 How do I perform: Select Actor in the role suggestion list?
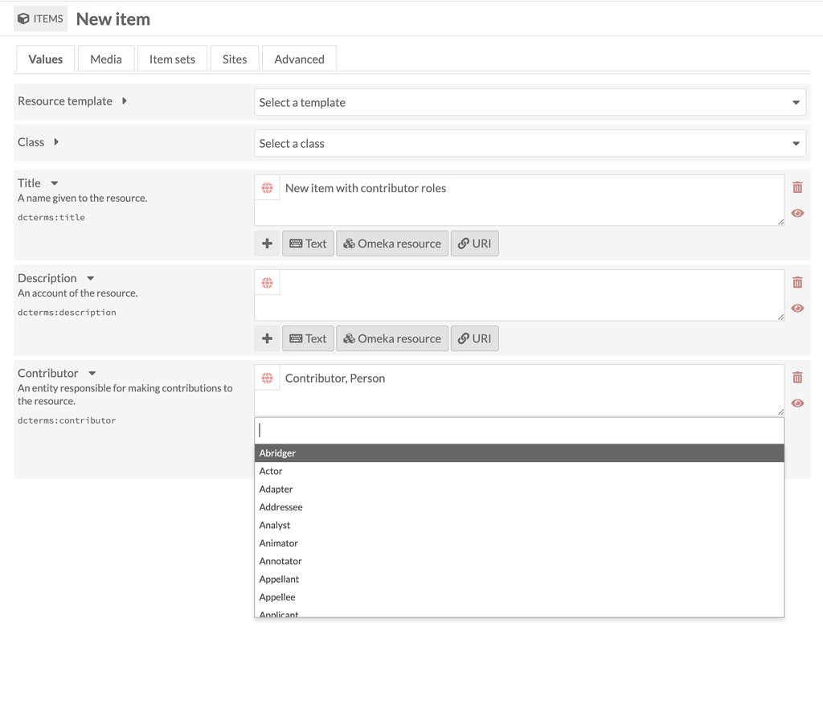tap(271, 470)
